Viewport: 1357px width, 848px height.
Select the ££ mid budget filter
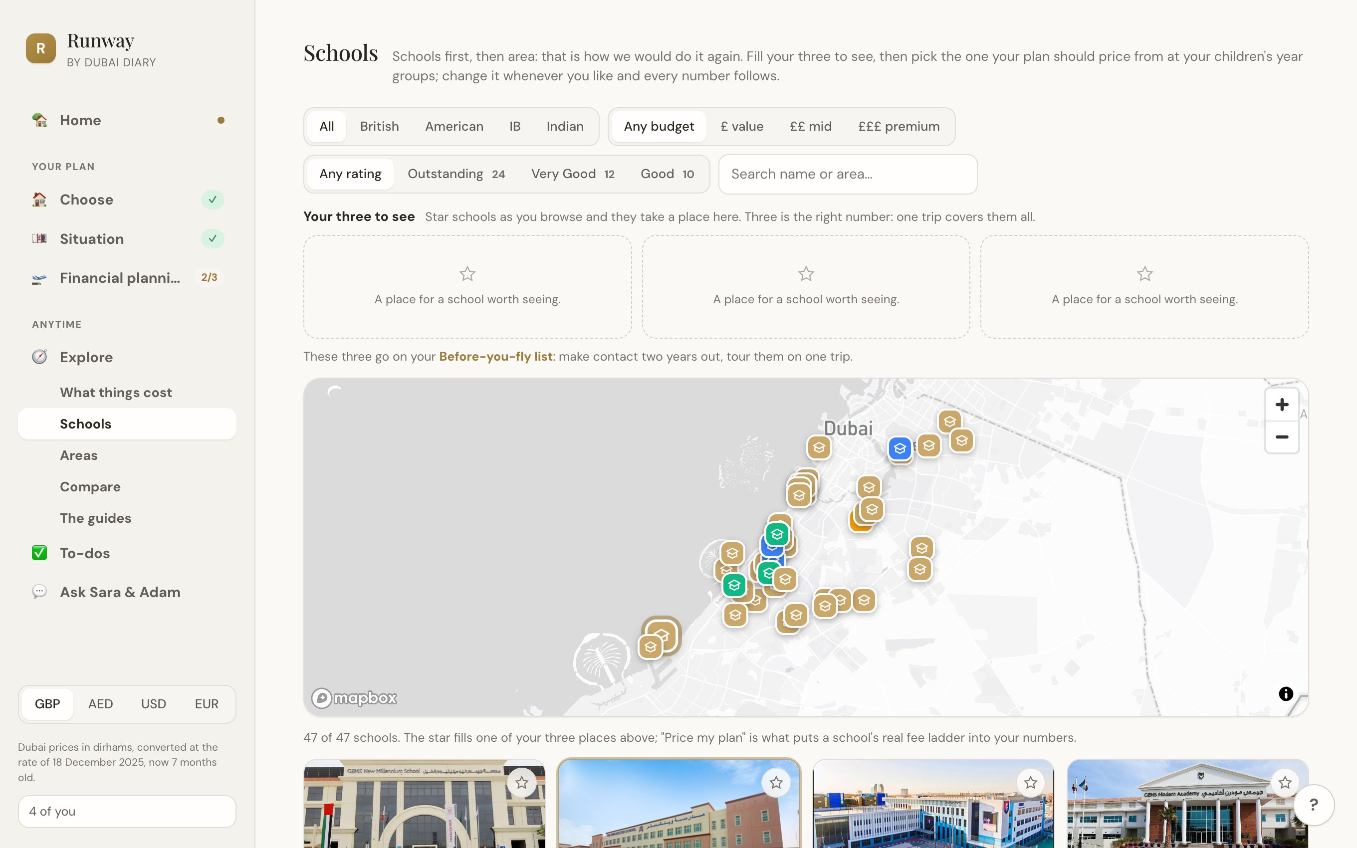pos(810,127)
